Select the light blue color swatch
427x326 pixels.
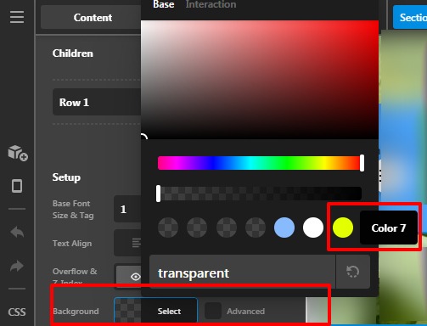pos(284,228)
